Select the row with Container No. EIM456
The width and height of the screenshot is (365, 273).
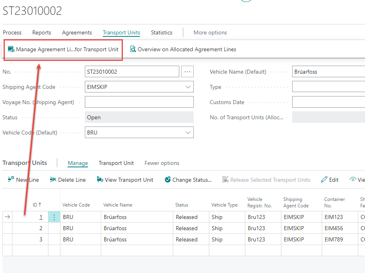click(x=333, y=228)
